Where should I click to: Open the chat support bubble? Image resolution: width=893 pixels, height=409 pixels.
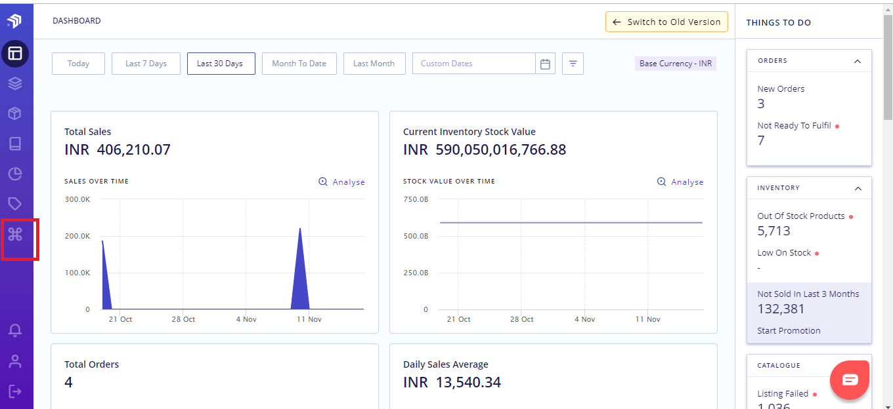(x=850, y=380)
